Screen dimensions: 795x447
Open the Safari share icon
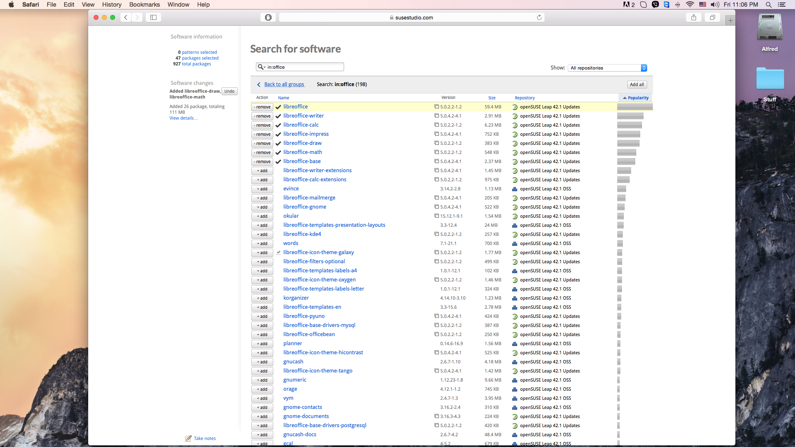pos(694,17)
